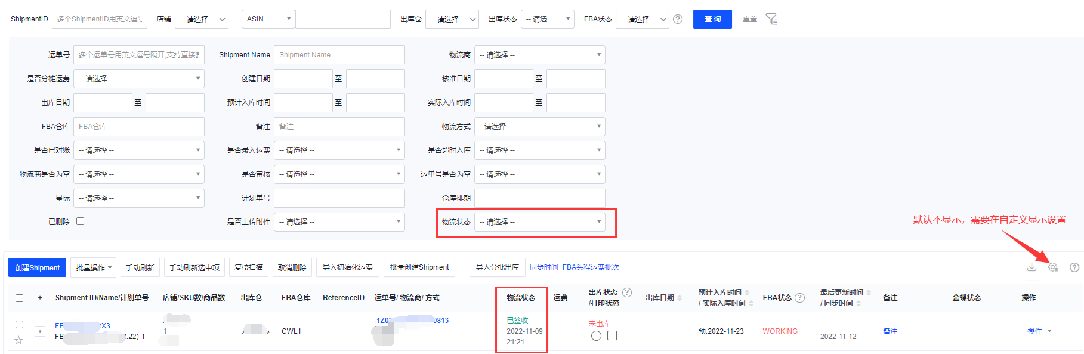1084x354 pixels.
Task: Focus the ShipmentID input field
Action: (100, 19)
